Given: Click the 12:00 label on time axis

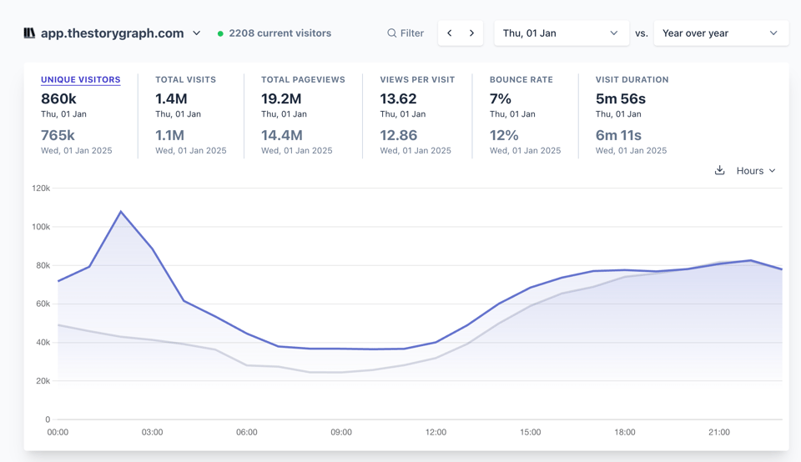Looking at the screenshot, I should 436,432.
